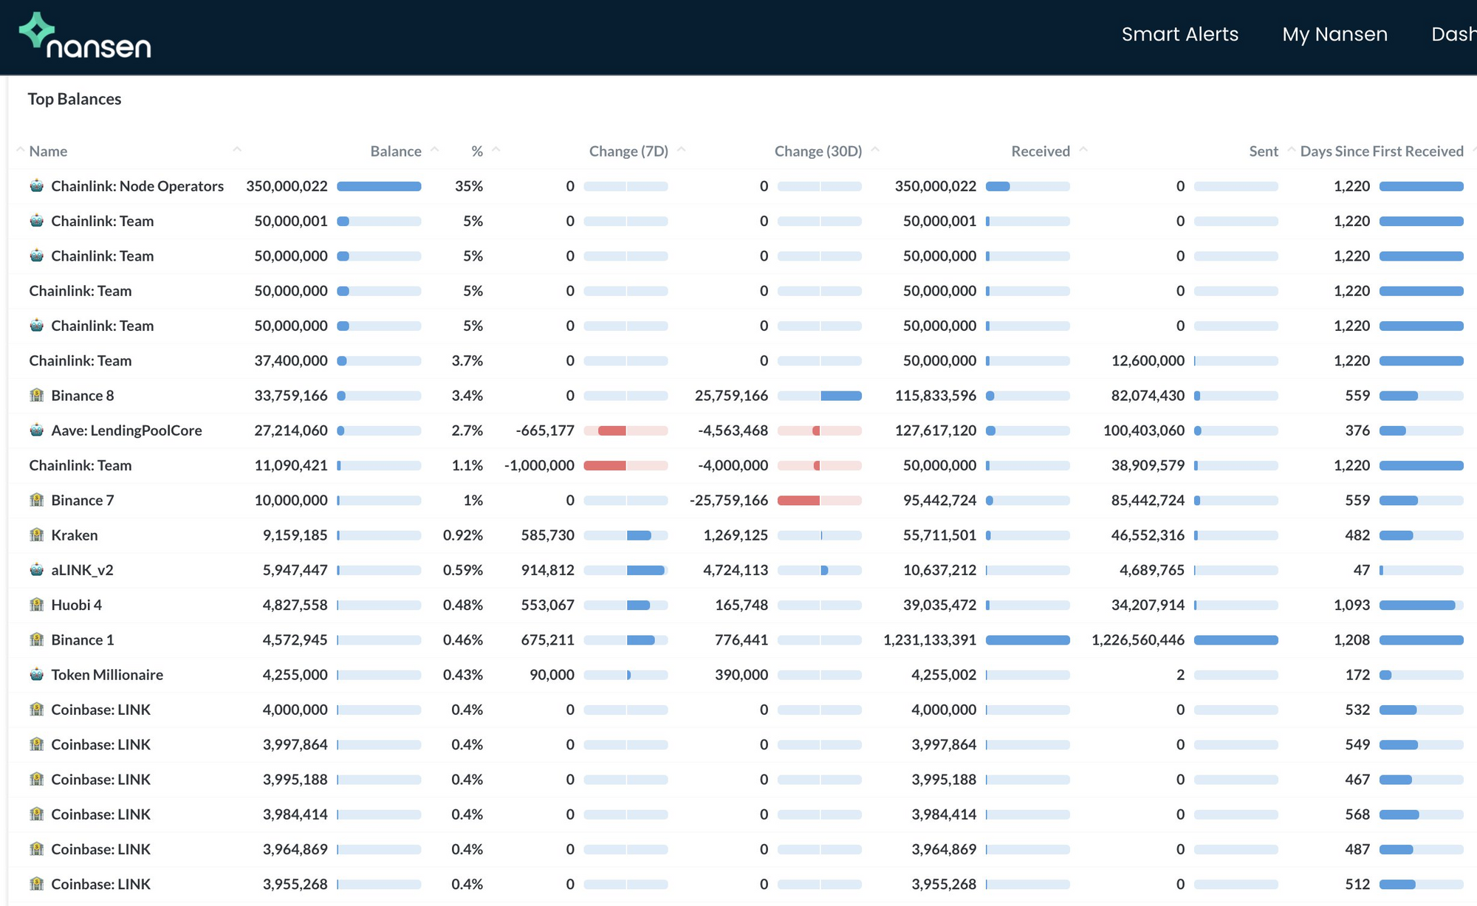This screenshot has height=906, width=1477.
Task: Click the icon beside Chainlink: Node Operators
Action: 36,185
